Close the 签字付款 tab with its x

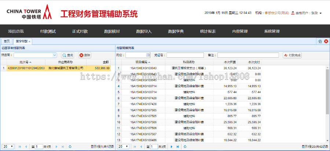point(29,42)
